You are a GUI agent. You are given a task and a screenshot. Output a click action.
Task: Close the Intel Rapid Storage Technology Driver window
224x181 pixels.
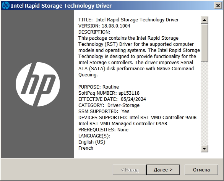(218, 6)
